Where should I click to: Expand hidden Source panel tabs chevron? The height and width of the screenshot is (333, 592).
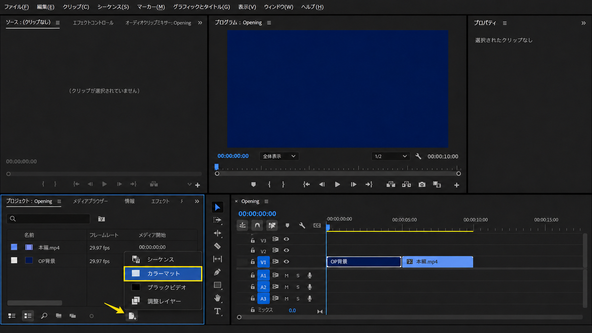point(200,23)
